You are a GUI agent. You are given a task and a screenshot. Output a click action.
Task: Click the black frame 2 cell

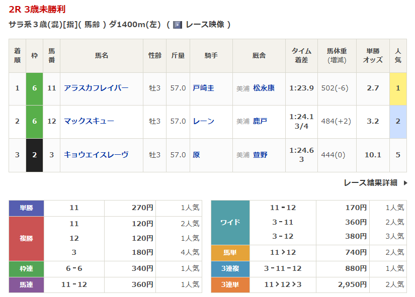(34, 155)
